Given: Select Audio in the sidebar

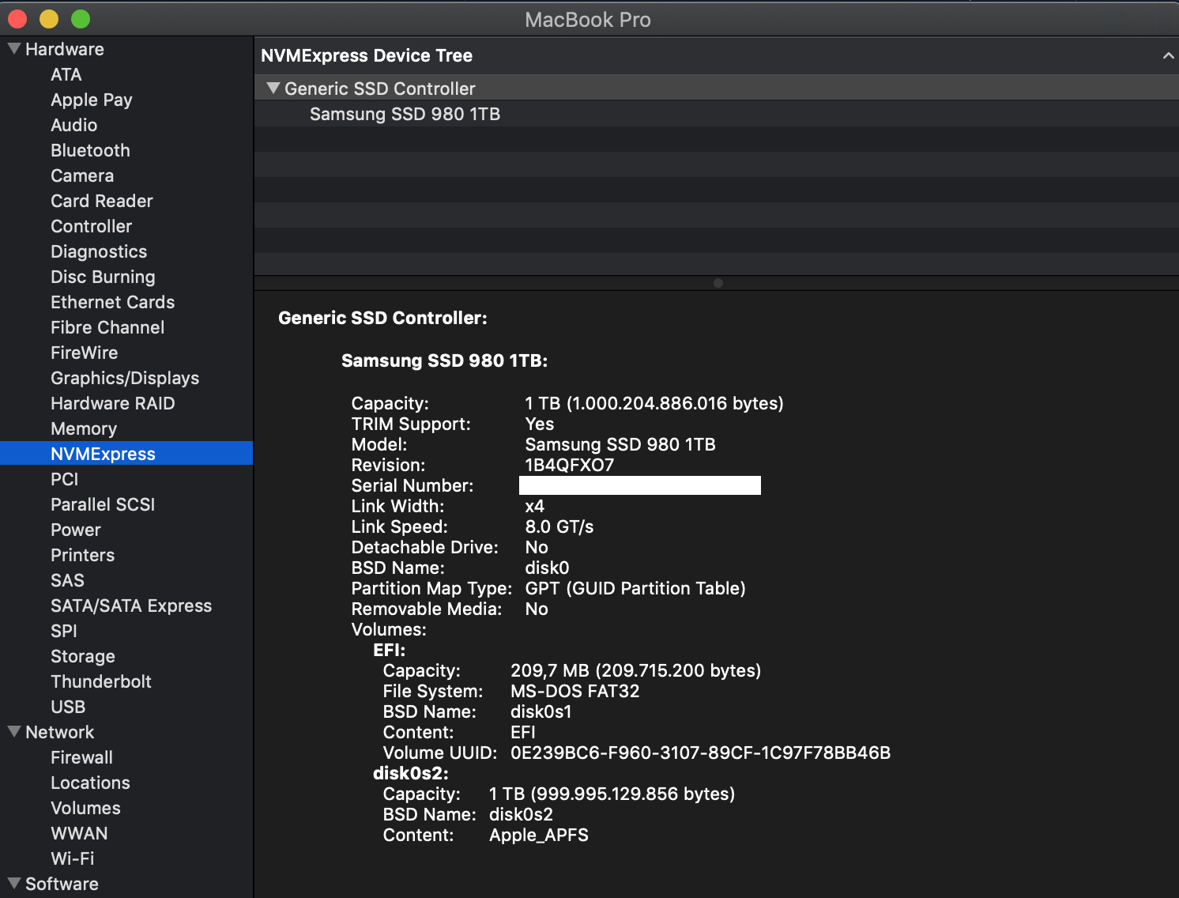Looking at the screenshot, I should point(74,125).
